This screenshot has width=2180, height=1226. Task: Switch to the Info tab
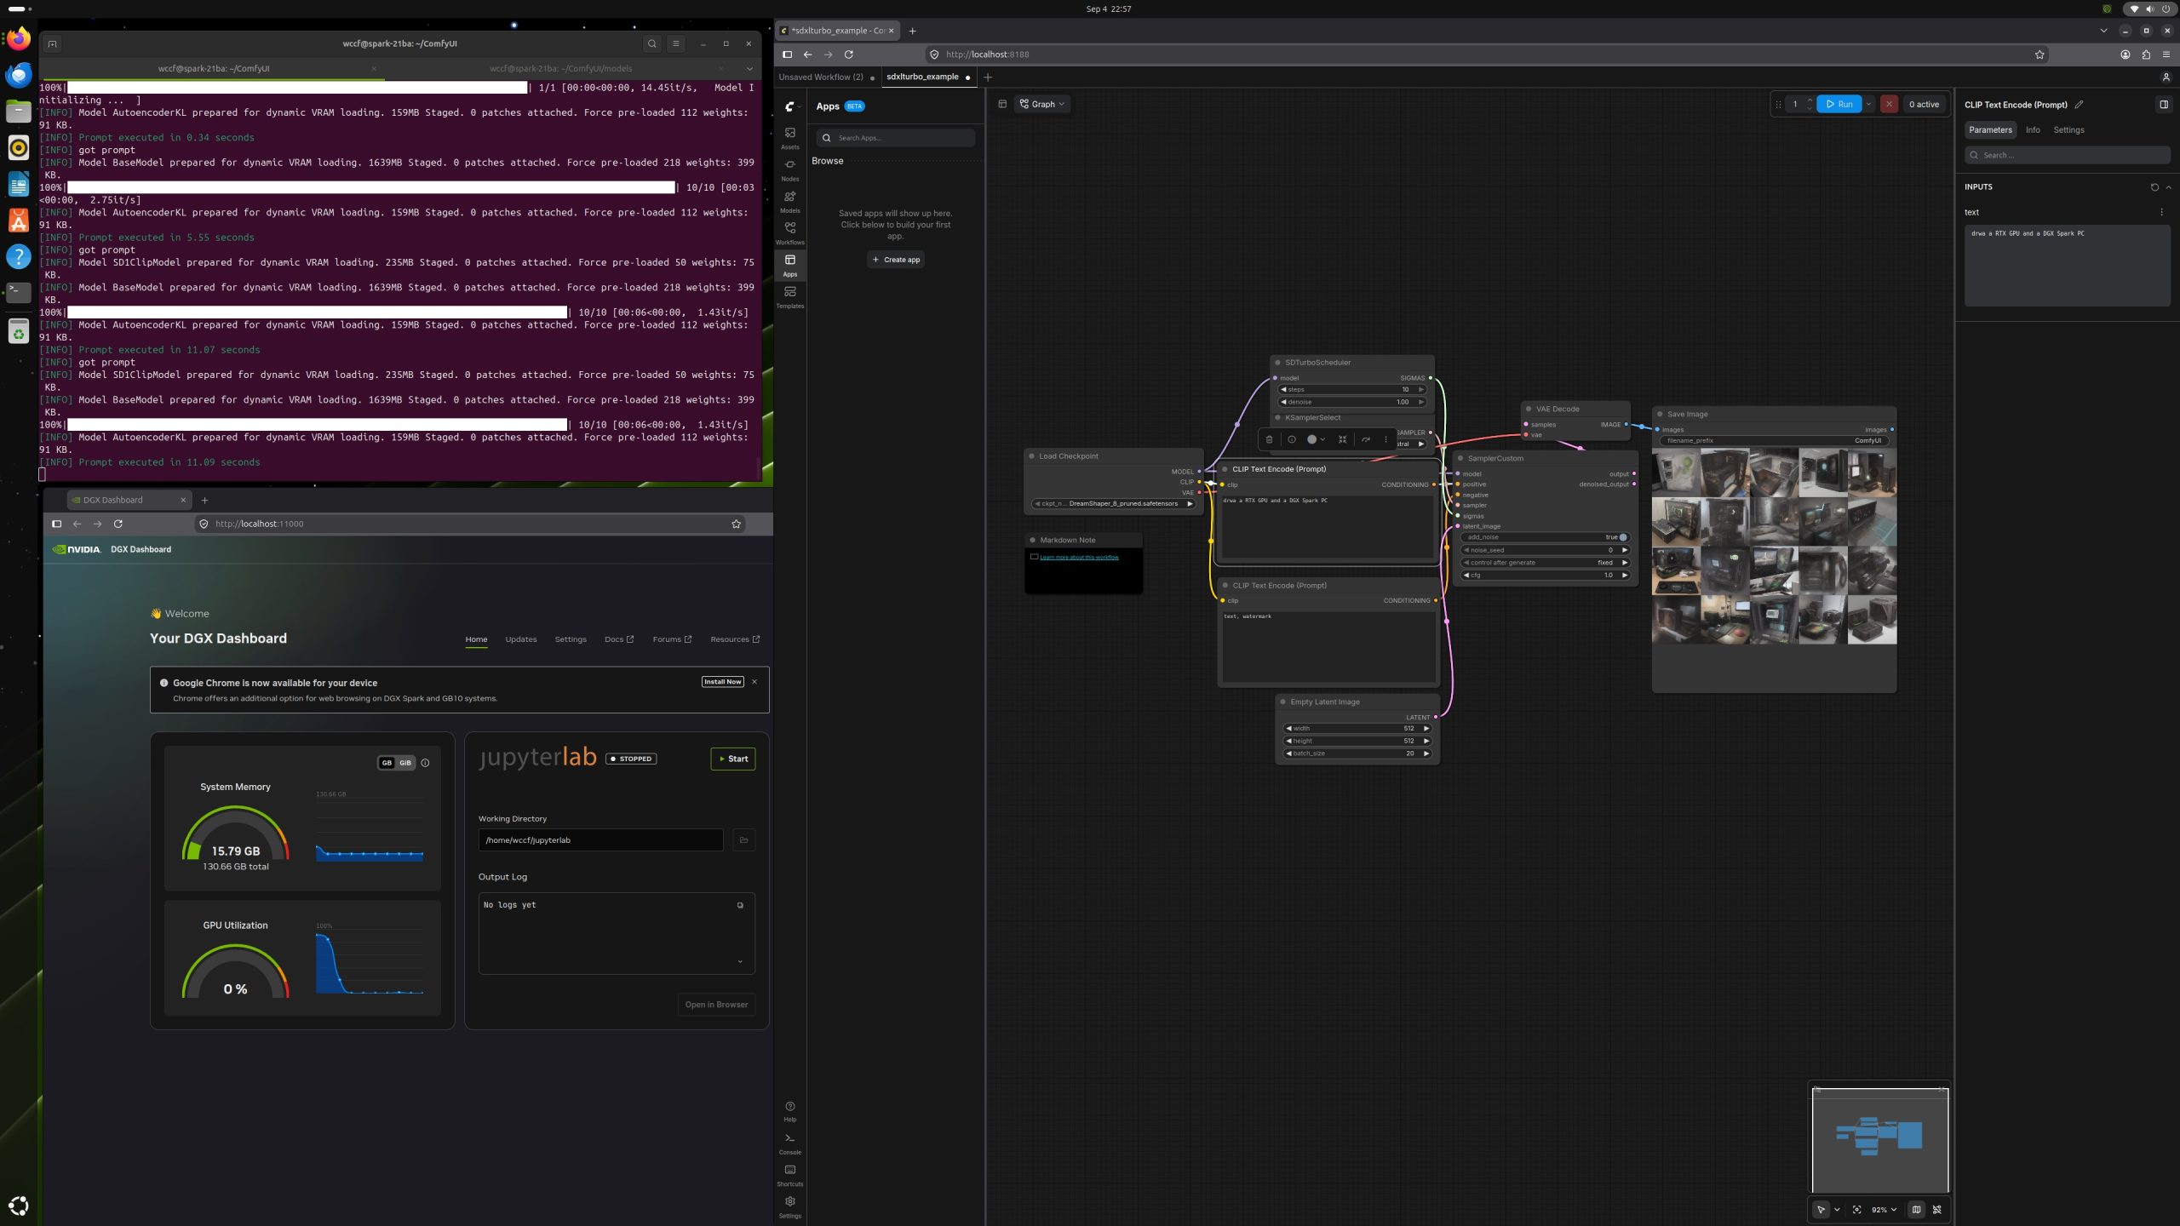pos(2033,130)
